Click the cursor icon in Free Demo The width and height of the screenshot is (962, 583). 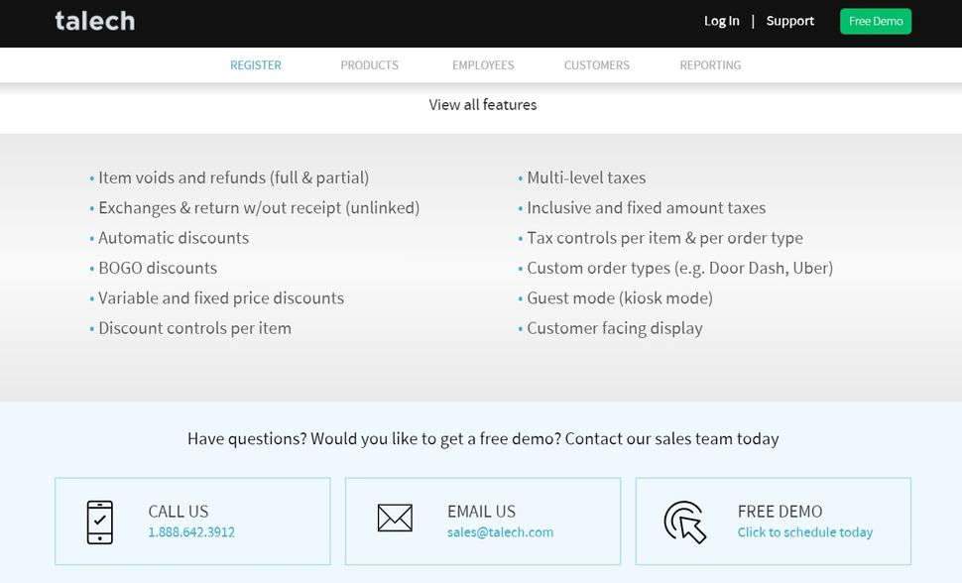(685, 522)
